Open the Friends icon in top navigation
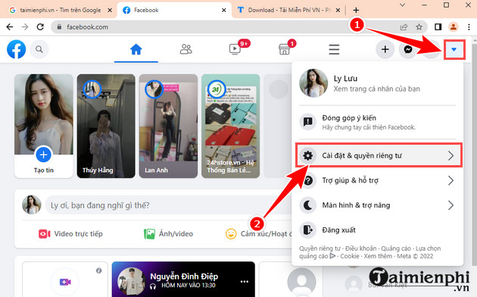 click(x=185, y=49)
